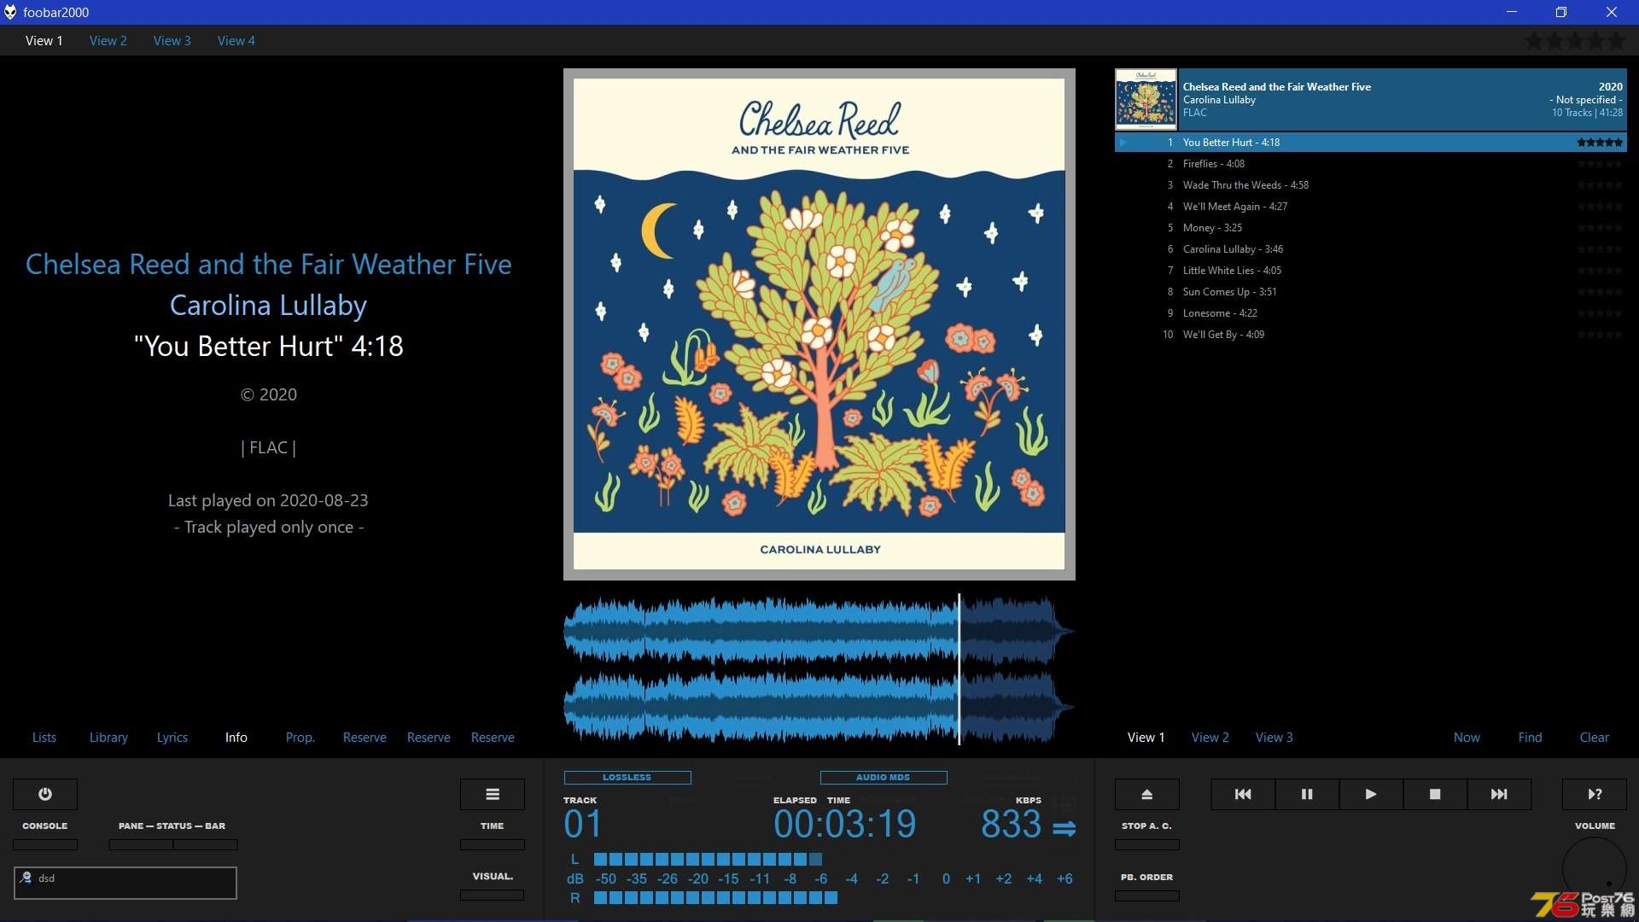Image resolution: width=1639 pixels, height=922 pixels.
Task: Click the next track skip button
Action: point(1499,794)
